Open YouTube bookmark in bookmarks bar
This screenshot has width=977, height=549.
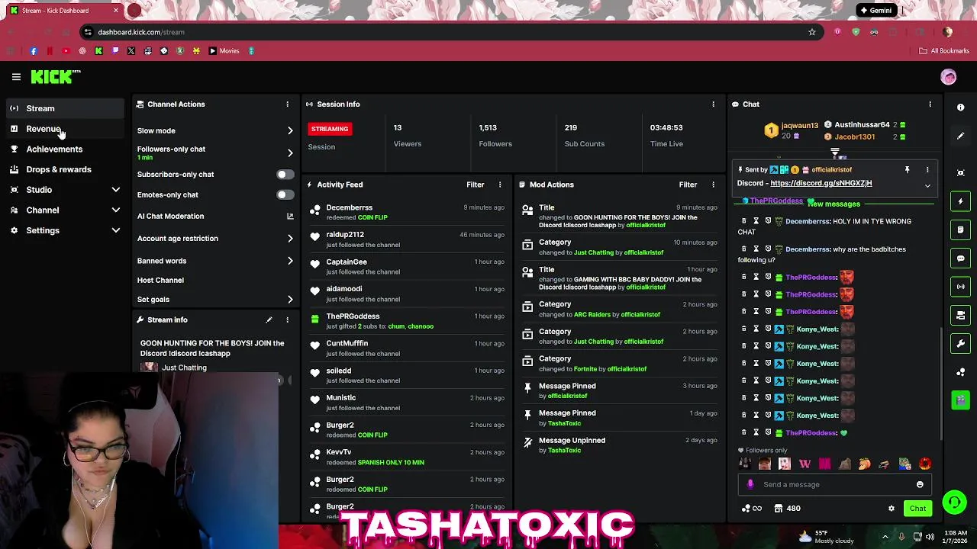point(66,51)
